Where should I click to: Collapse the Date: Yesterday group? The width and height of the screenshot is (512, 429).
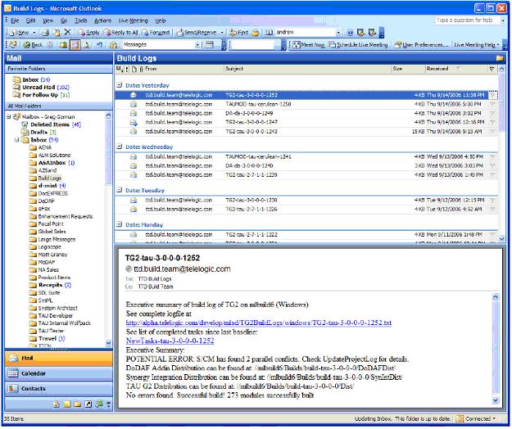[x=120, y=85]
